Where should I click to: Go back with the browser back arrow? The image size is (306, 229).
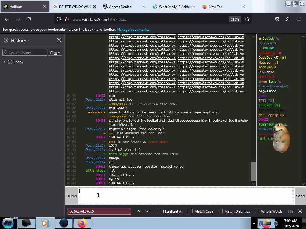[7, 19]
